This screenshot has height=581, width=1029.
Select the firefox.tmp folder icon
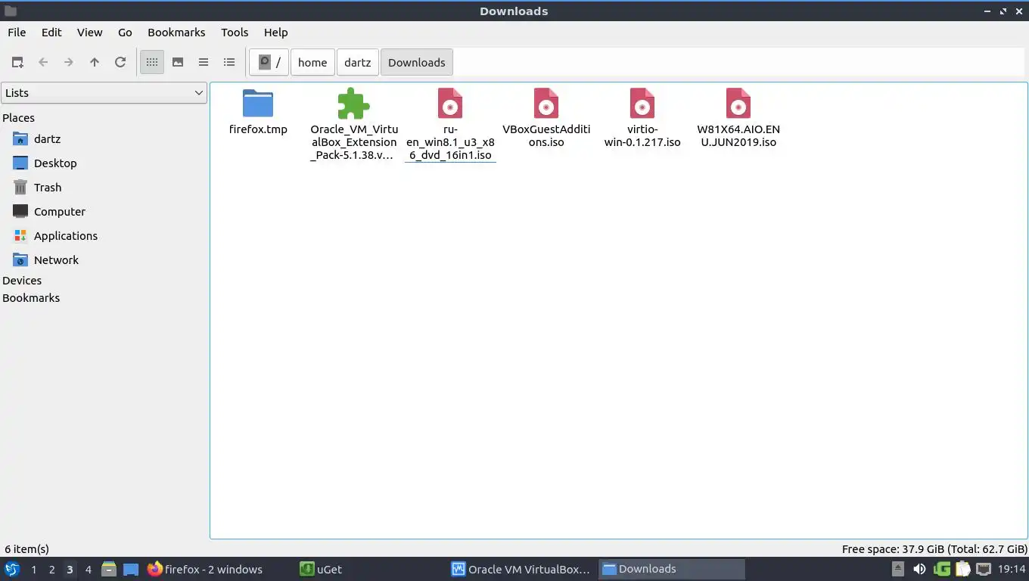(258, 103)
